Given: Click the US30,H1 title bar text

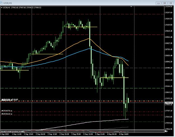Looking at the screenshot, I should pyautogui.click(x=8, y=3).
